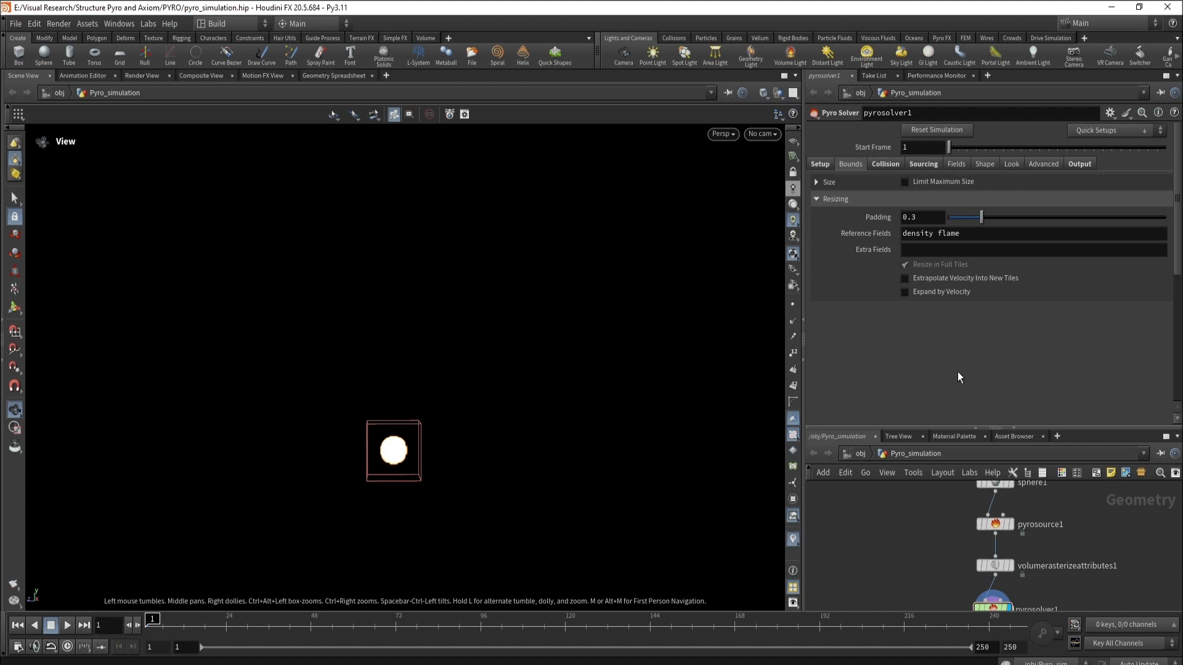Switch to the Sourcing tab

pyautogui.click(x=923, y=164)
